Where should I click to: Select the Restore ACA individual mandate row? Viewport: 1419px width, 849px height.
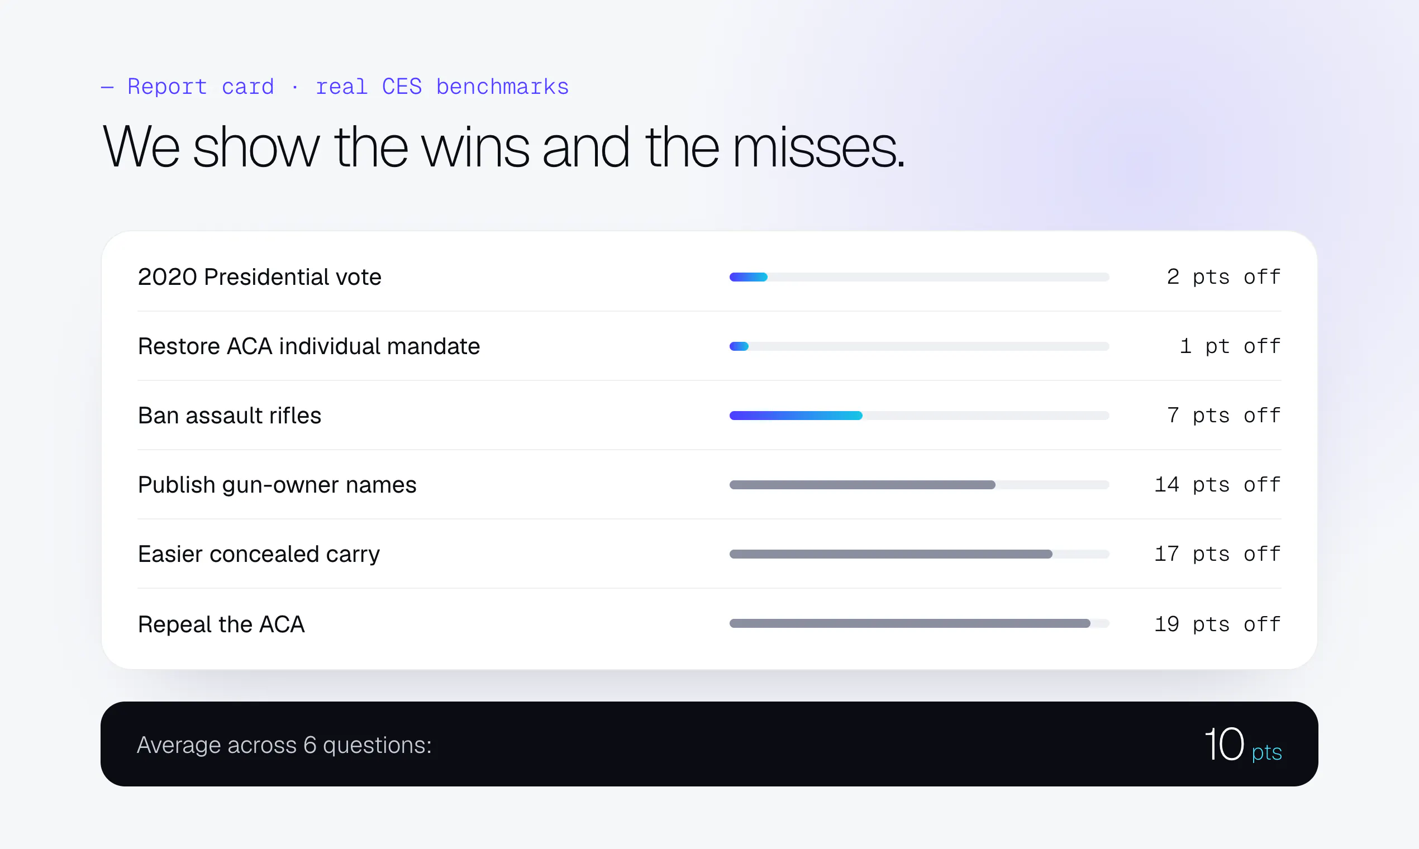tap(709, 346)
